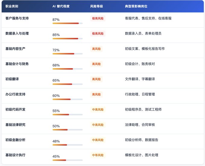Viewport: 205px width, 166px height.
Task: Select the 基础会计与财务 row title
Action: [17, 64]
